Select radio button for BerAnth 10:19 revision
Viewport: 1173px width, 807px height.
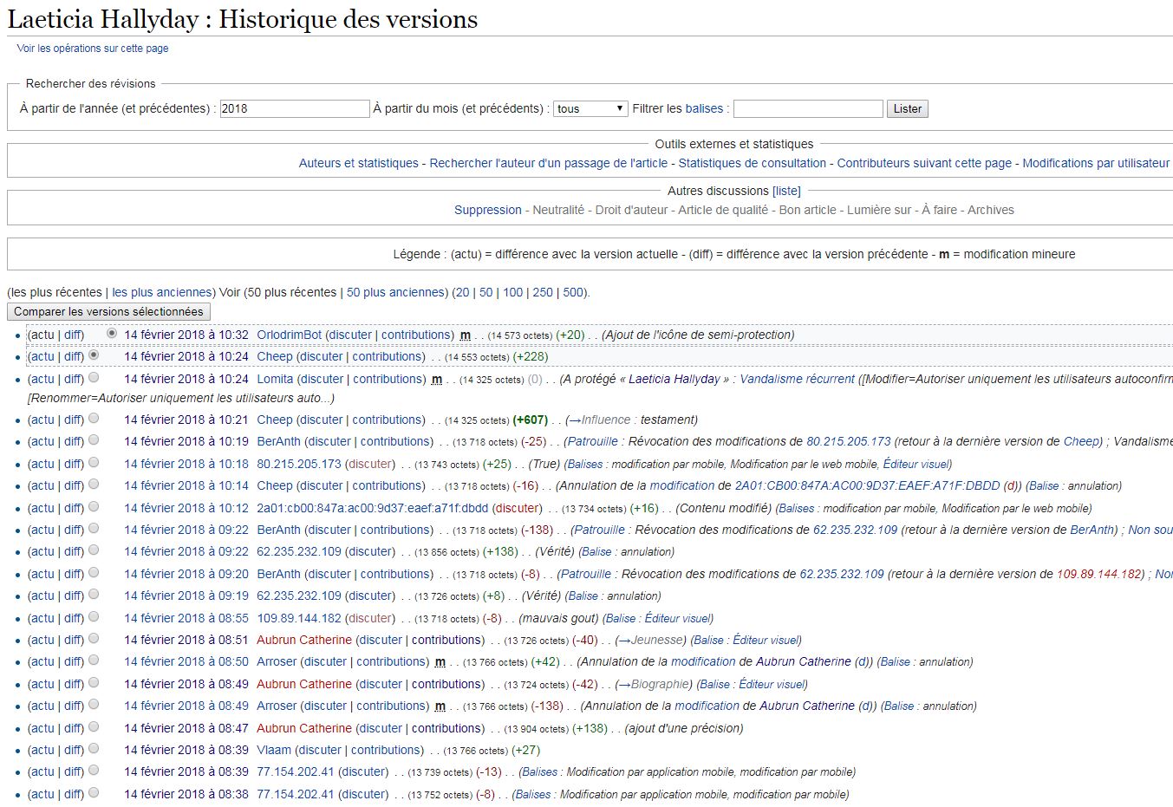tap(94, 439)
